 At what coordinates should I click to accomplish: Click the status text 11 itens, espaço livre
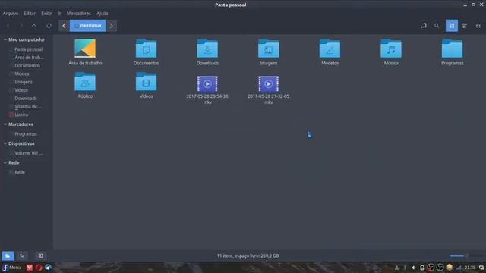click(248, 256)
